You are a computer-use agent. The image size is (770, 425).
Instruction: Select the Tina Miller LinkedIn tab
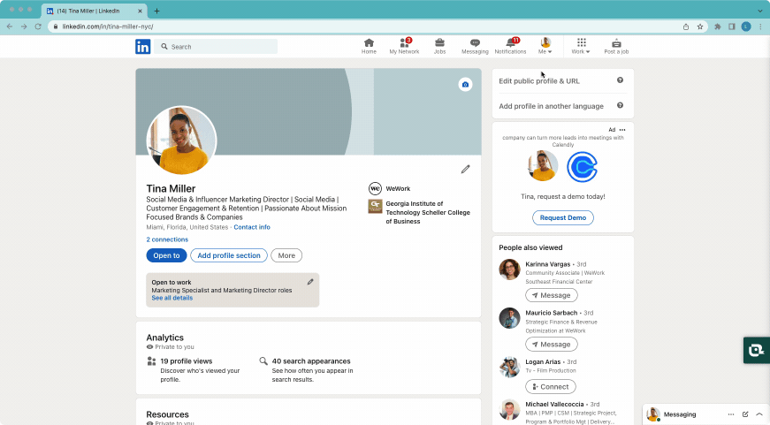point(94,11)
